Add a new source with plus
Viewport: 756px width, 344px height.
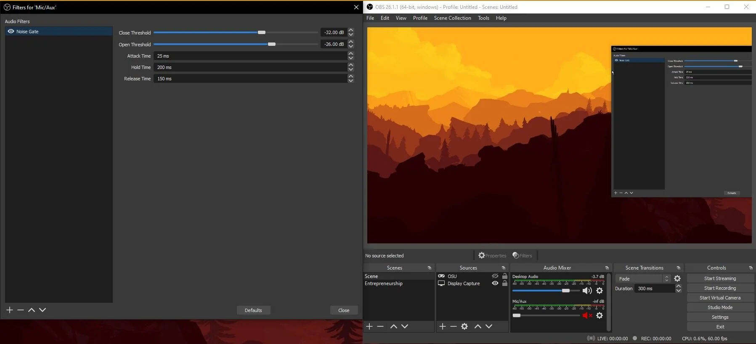coord(443,326)
